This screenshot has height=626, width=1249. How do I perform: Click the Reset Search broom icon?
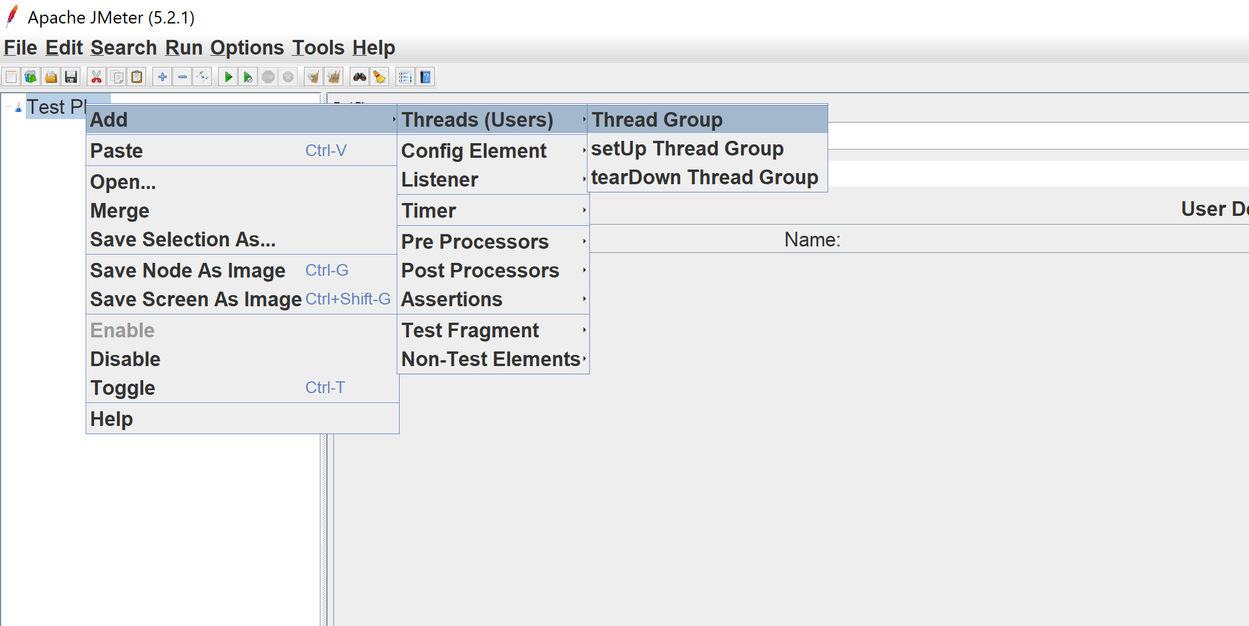tap(380, 77)
